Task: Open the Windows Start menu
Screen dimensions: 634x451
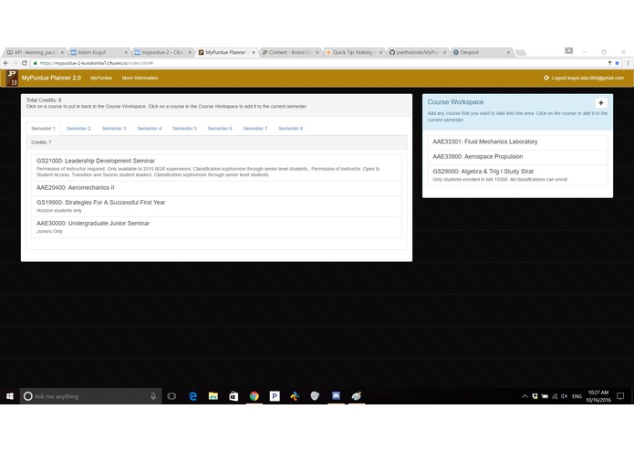Action: (x=10, y=396)
